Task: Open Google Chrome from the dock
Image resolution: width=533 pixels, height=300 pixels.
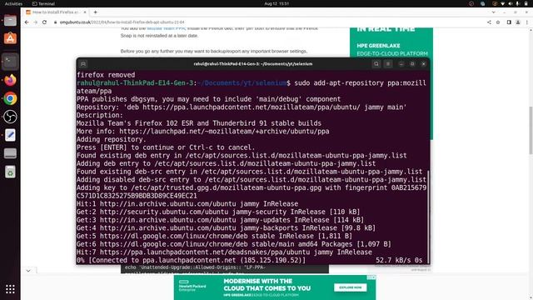Action: point(10,98)
